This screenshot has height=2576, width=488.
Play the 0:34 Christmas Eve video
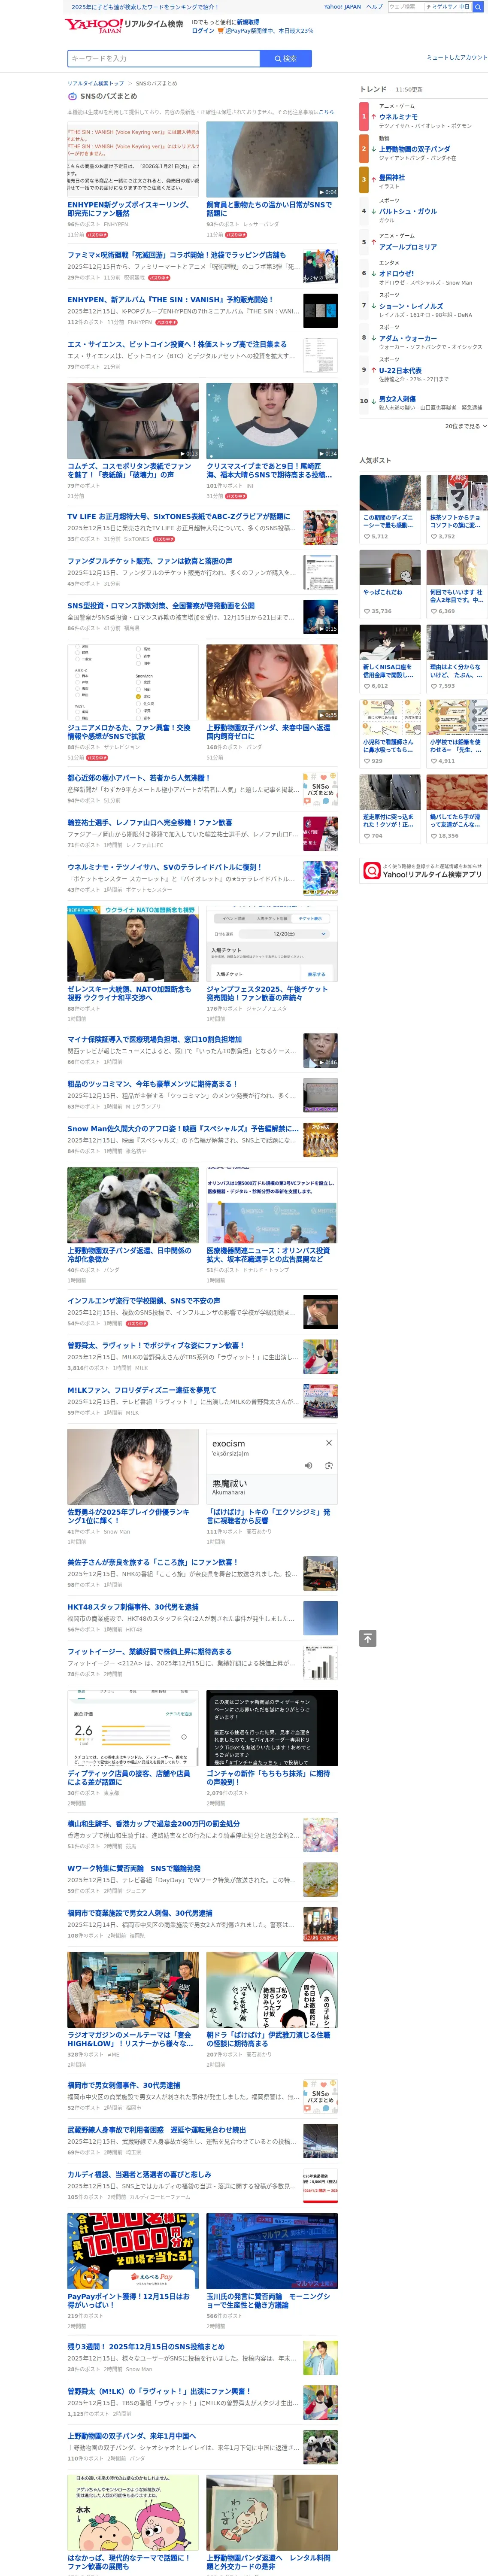click(x=272, y=421)
